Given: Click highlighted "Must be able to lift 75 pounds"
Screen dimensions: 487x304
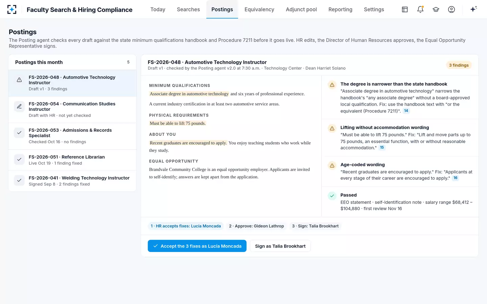Looking at the screenshot, I should pyautogui.click(x=178, y=123).
